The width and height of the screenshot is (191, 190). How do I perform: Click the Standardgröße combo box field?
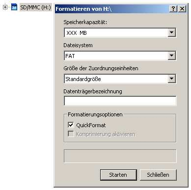pos(116,79)
